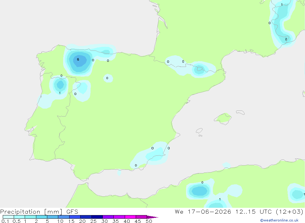The height and width of the screenshot is (223, 305).
Task: Click the Menorca island outline
Action: [x=240, y=112]
